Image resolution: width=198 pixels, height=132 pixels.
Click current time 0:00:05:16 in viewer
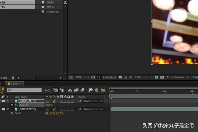click(x=109, y=77)
